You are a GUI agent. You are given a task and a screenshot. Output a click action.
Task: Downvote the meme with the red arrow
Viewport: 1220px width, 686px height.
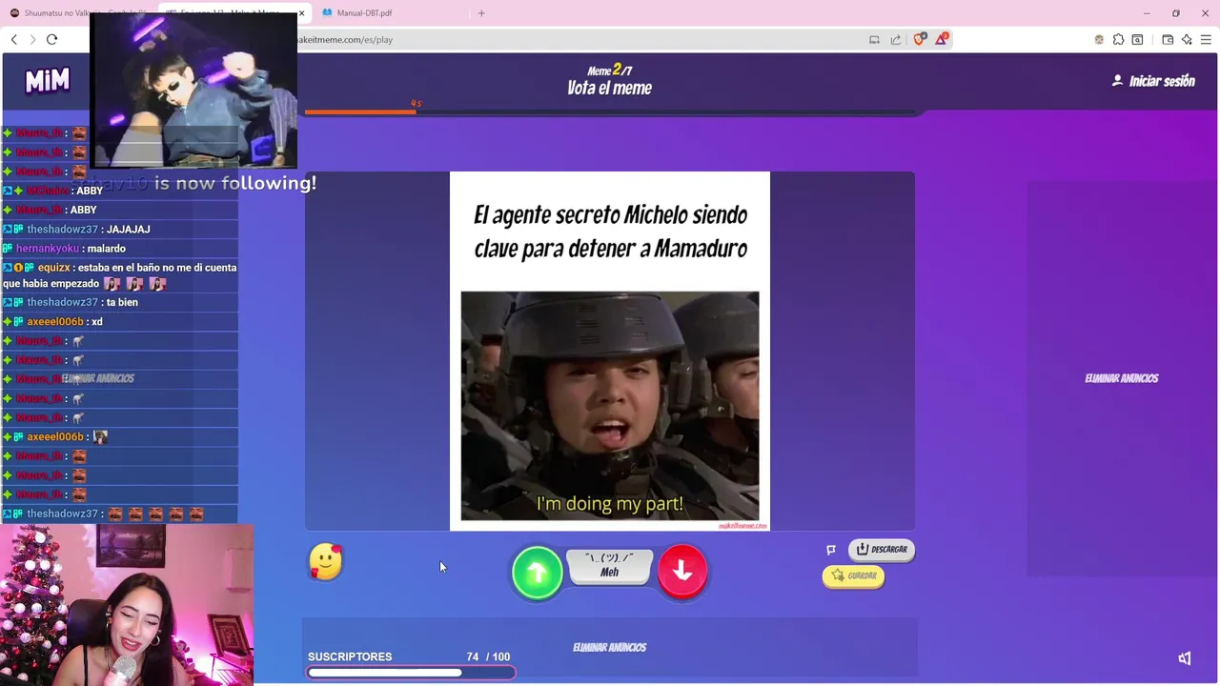682,571
